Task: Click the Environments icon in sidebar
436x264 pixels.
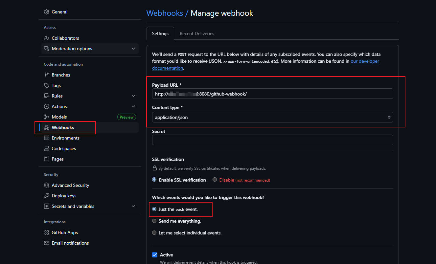Action: point(47,138)
